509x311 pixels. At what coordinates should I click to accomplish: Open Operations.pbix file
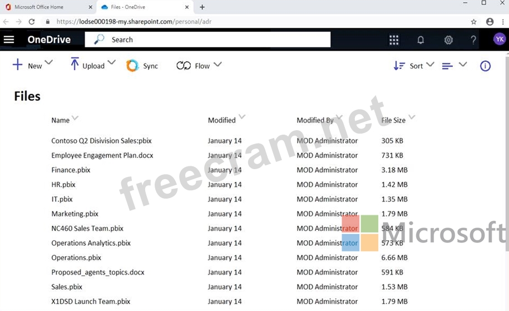tap(76, 258)
